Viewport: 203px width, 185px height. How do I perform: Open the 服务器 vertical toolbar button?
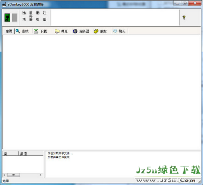click(31, 16)
